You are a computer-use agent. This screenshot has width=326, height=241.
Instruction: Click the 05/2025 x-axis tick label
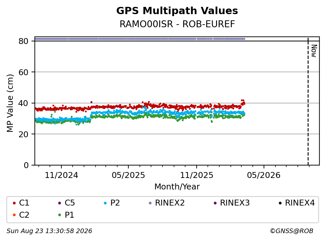click(x=128, y=175)
